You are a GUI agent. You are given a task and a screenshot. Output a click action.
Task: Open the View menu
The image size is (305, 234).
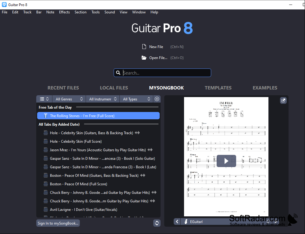(x=123, y=12)
